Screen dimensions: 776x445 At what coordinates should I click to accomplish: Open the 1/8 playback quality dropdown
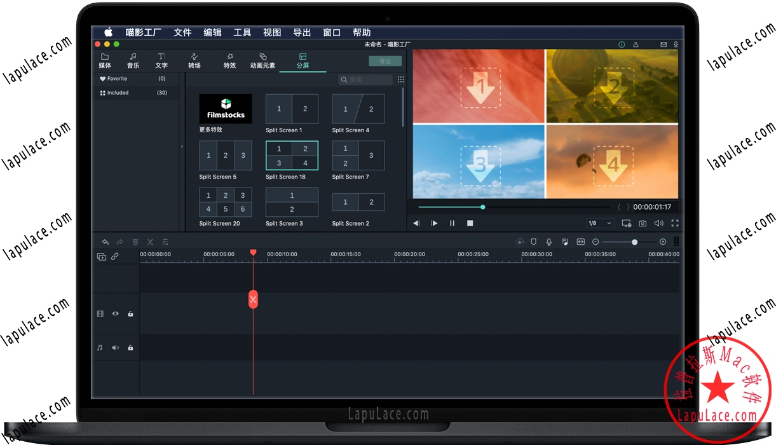[600, 223]
